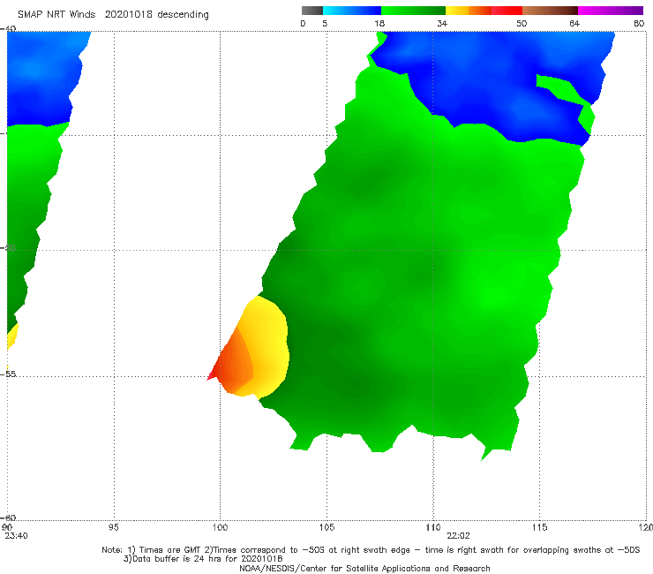Screen dimensions: 653x574
Task: Click the date '20201018' in the title
Action: 128,15
